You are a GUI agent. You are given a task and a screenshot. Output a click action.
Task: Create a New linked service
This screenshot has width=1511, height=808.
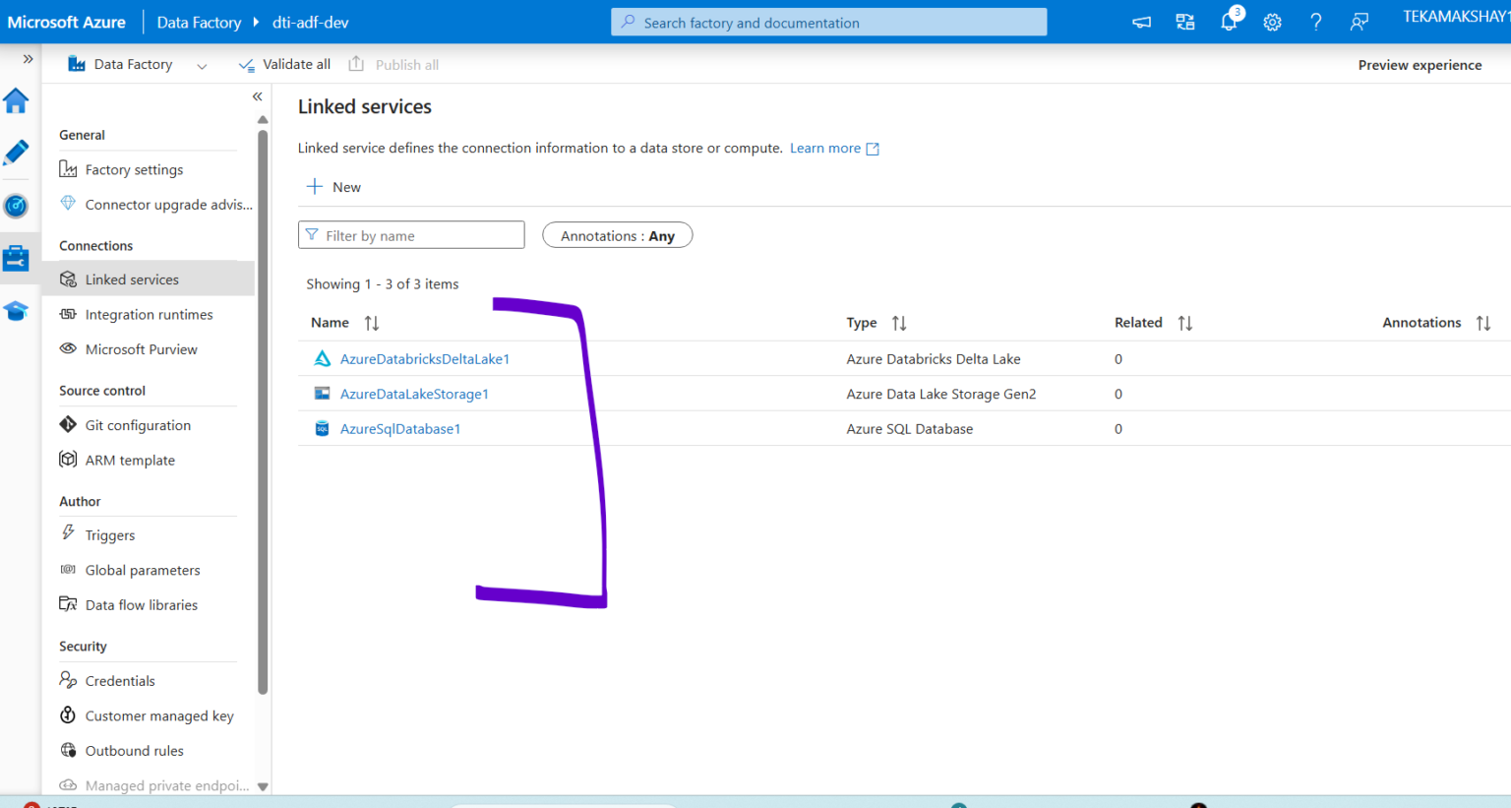click(332, 186)
